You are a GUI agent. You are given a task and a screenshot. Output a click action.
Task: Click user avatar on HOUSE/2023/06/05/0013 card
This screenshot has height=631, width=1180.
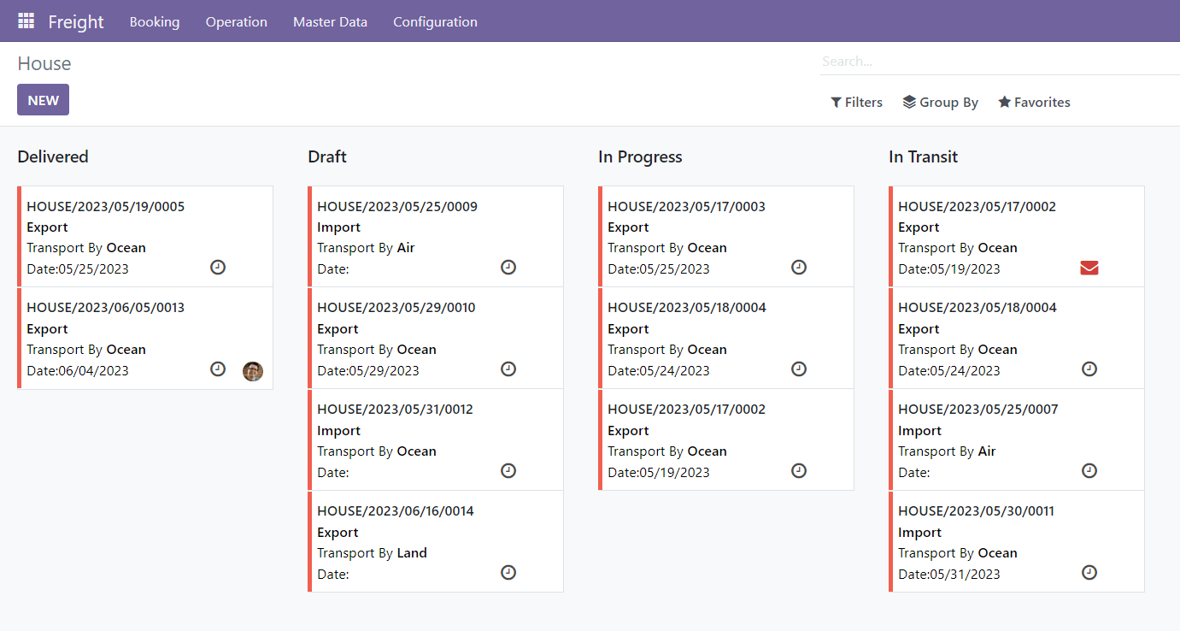pos(253,371)
